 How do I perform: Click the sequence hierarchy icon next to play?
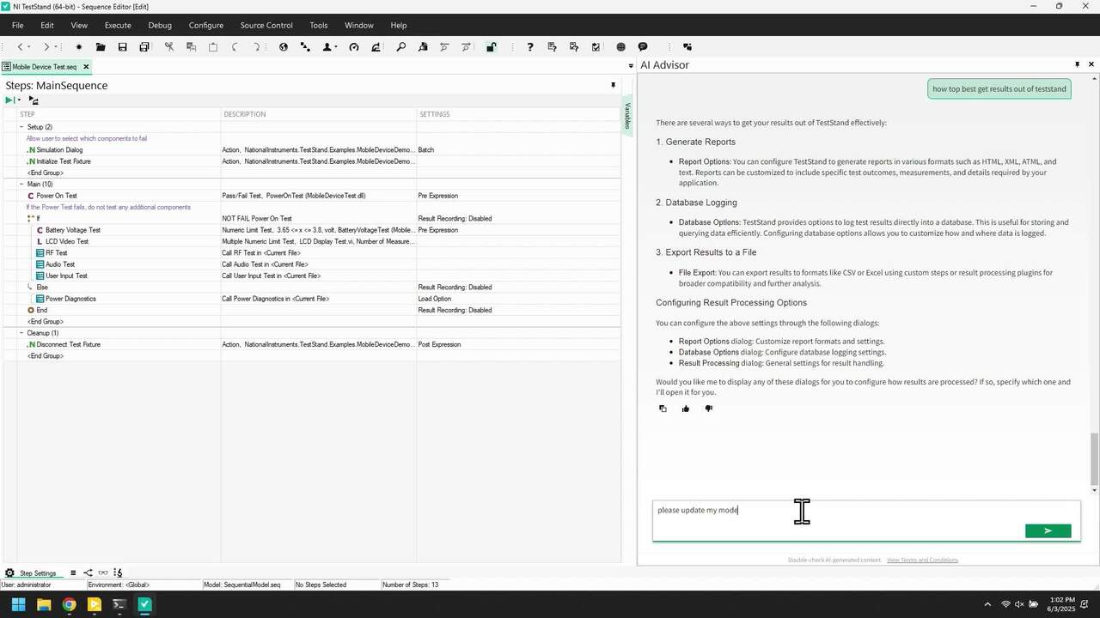[32, 100]
